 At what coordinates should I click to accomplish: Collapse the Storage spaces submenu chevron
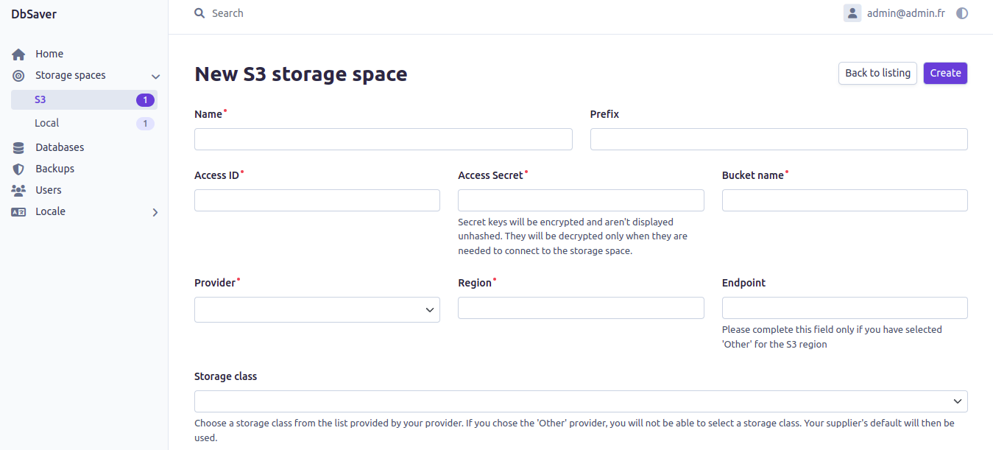click(x=155, y=77)
